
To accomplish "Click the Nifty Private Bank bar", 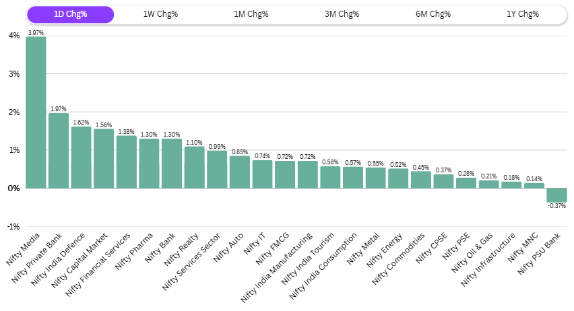I will click(59, 151).
